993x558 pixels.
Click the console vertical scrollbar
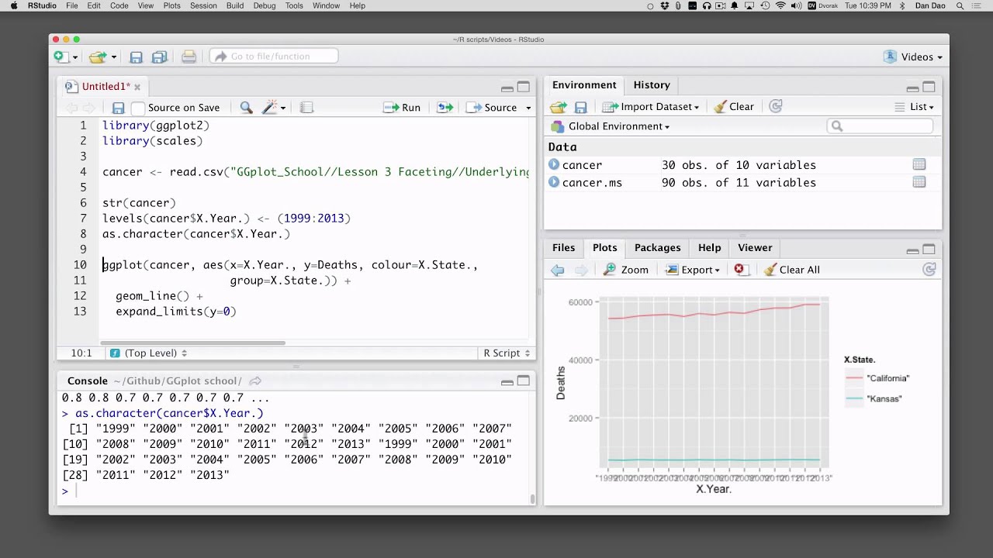pyautogui.click(x=532, y=499)
